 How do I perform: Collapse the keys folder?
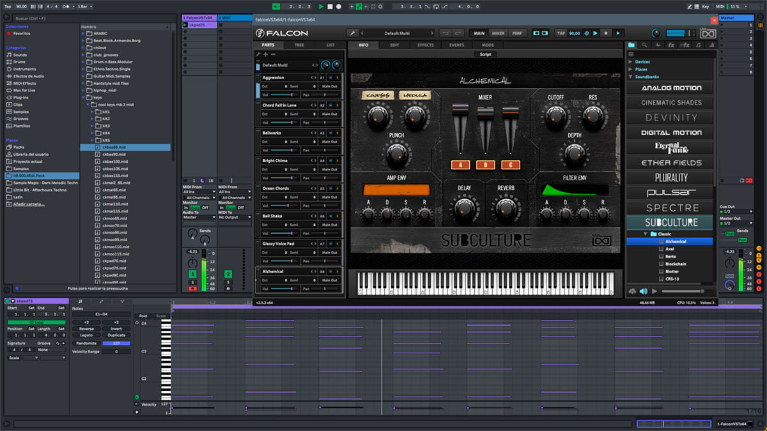pos(83,97)
